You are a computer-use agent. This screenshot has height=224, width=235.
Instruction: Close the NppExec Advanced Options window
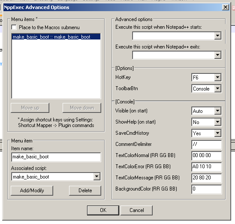pyautogui.click(x=226, y=7)
